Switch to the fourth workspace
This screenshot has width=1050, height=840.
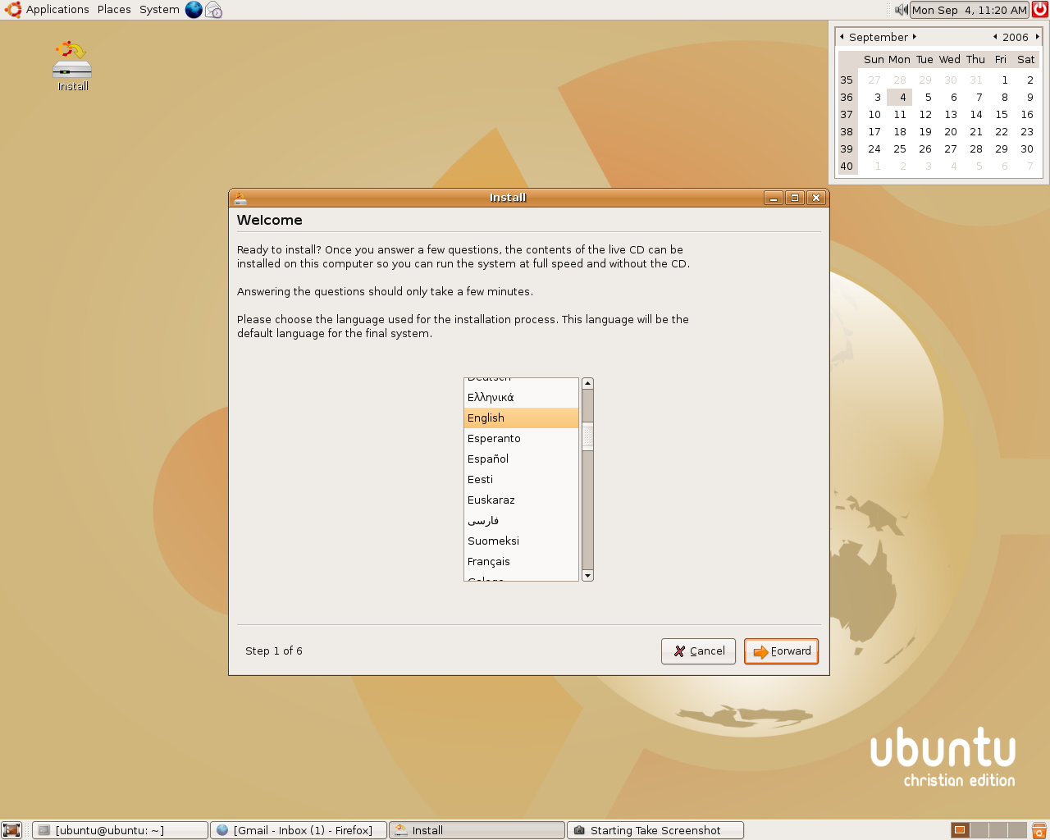click(x=1017, y=830)
